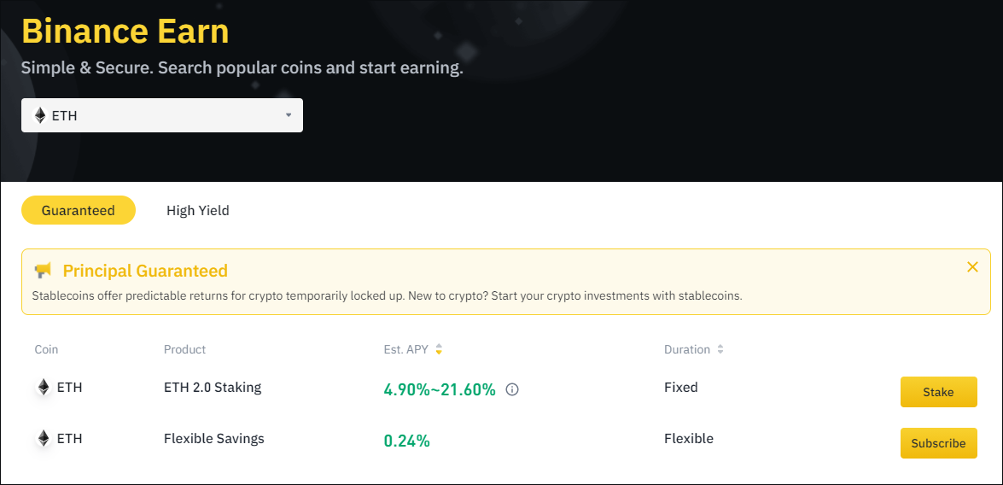Click the Stake button
This screenshot has width=1003, height=485.
[938, 392]
